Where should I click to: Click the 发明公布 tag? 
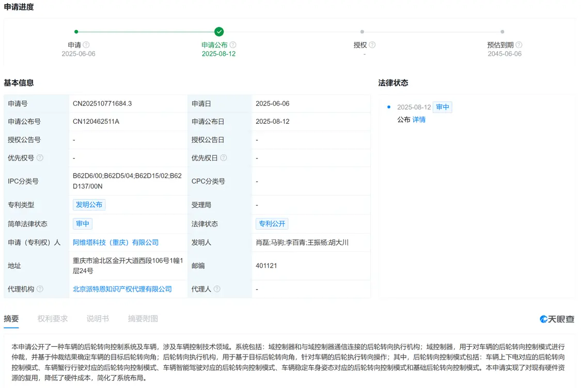pyautogui.click(x=89, y=204)
